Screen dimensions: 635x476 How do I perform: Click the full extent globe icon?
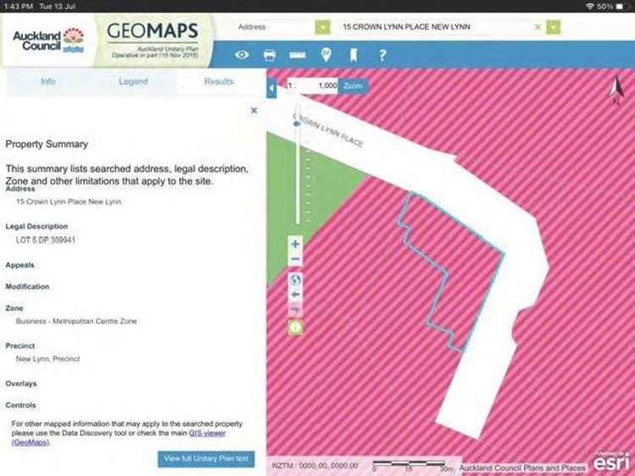coord(295,279)
